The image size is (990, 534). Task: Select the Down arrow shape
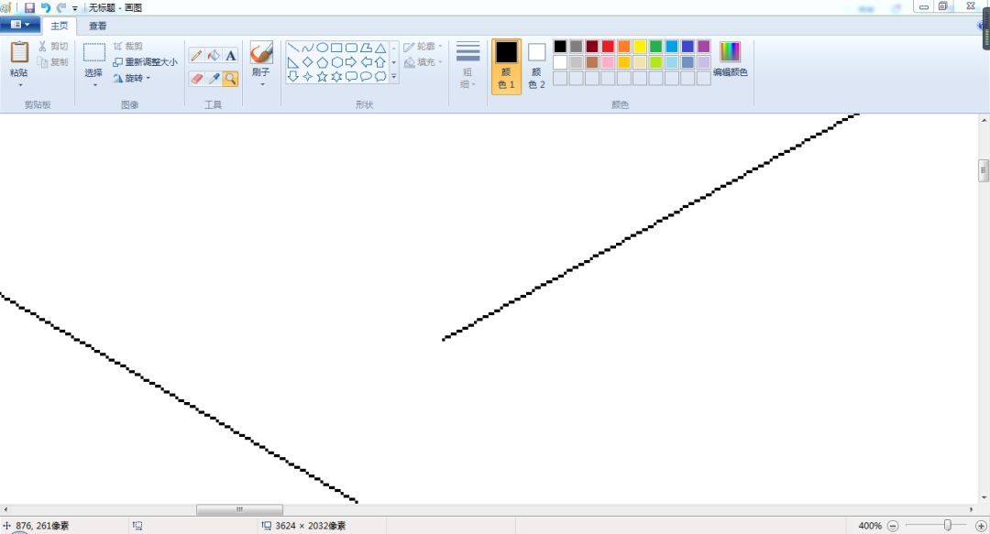pos(293,76)
